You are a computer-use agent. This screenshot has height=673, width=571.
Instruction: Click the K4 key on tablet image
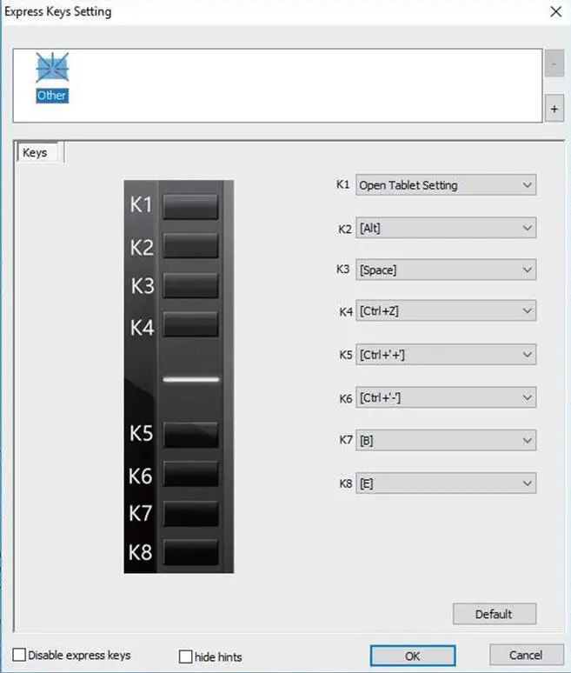tap(190, 324)
